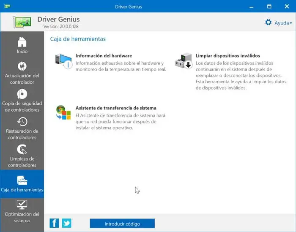Open Información del hardware title link
The image size is (296, 232).
pos(104,56)
